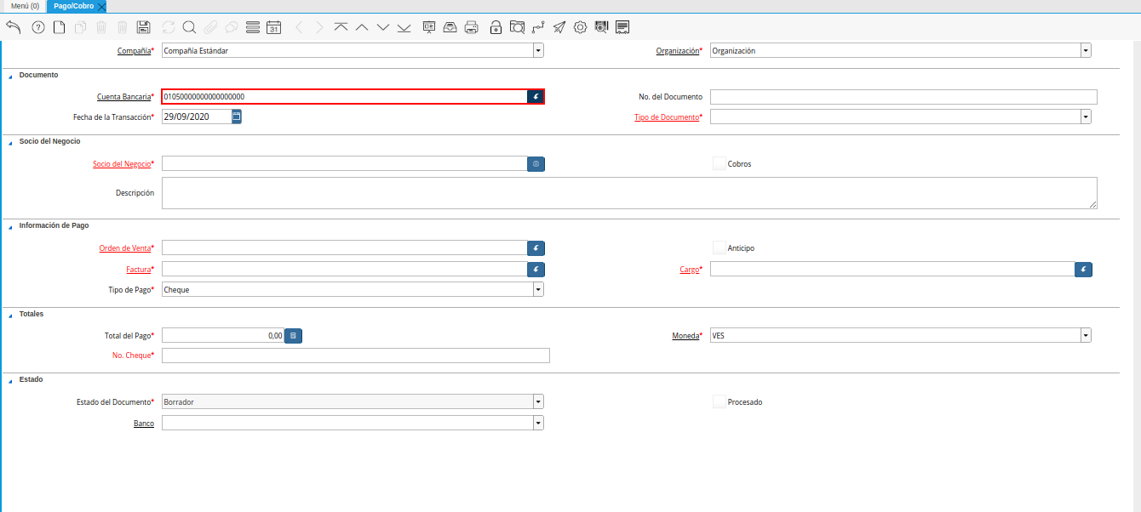Click the refresh arrows toolbar icon

tap(168, 27)
